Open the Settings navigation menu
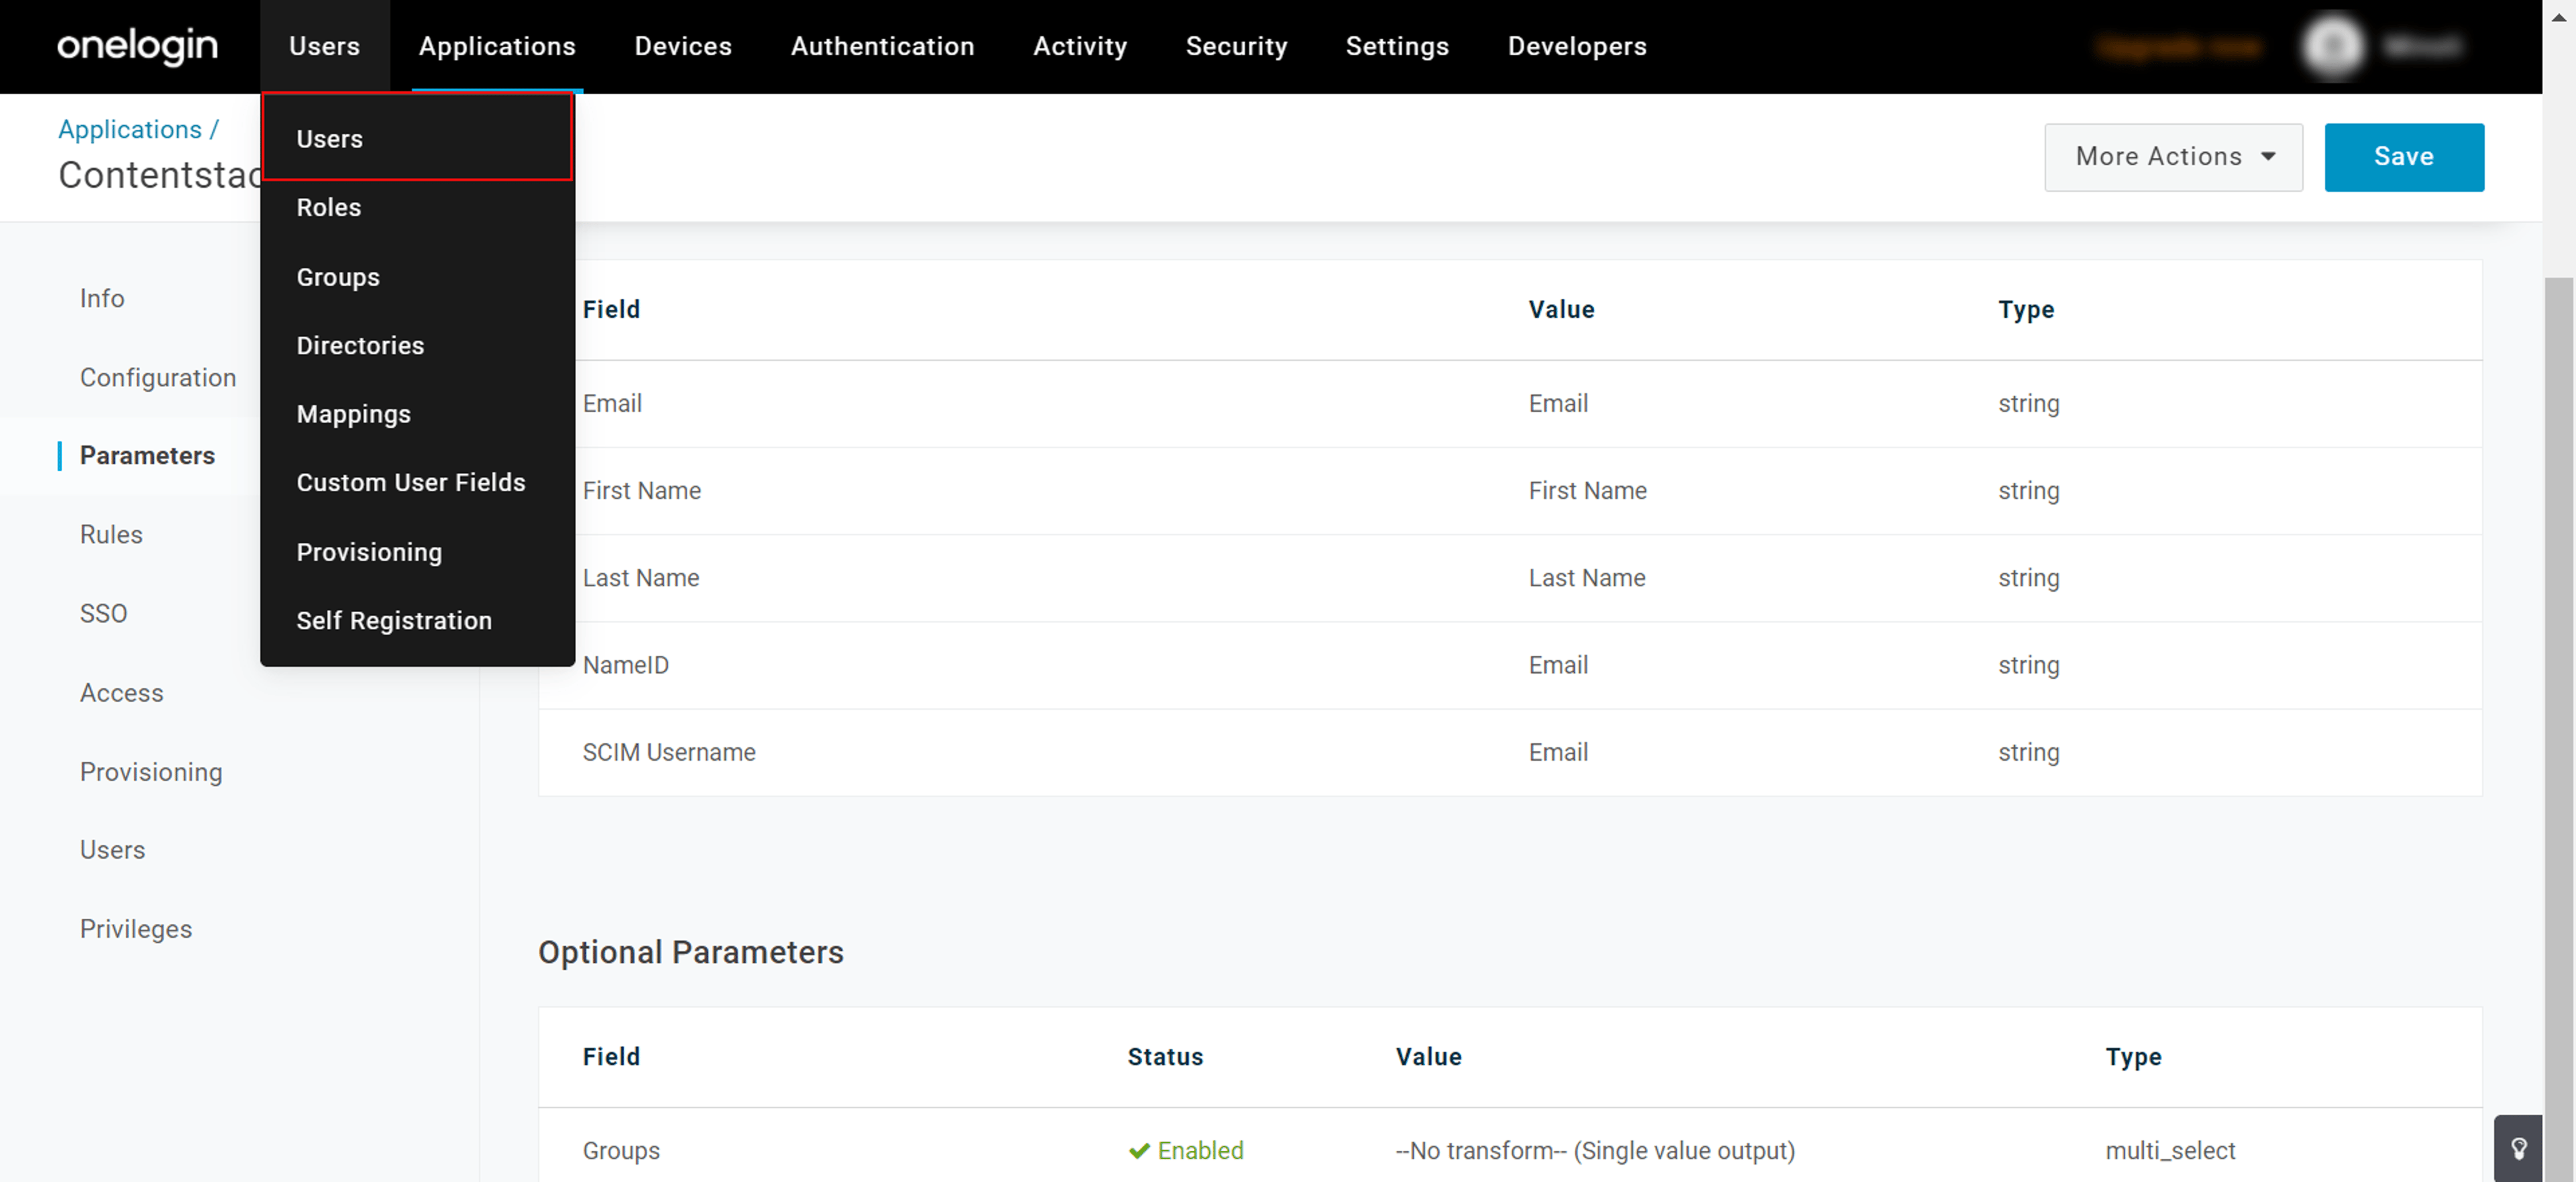 click(x=1397, y=46)
